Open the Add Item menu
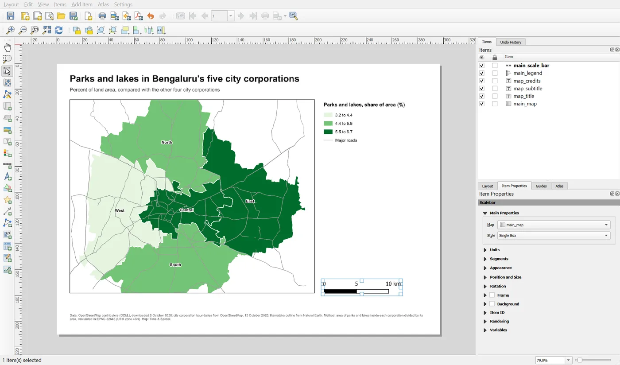 (x=82, y=4)
